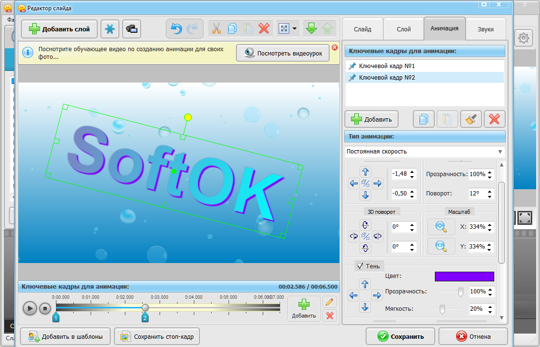Edit keyframe with pencil icon
This screenshot has width=540, height=347.
point(329,302)
